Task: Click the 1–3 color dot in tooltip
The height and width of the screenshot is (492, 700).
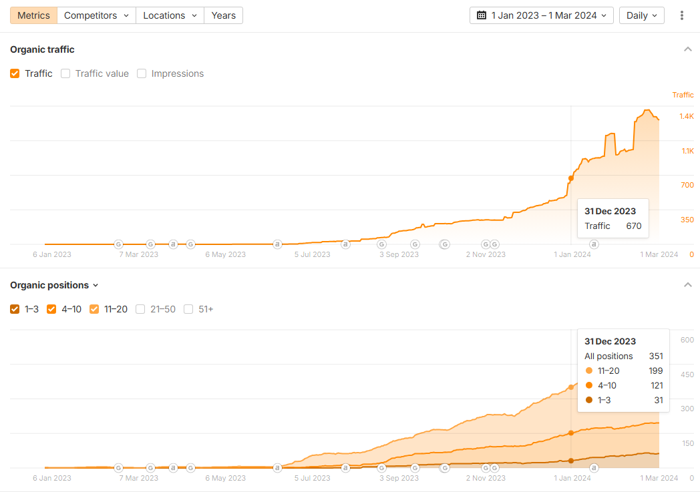Action: pos(589,400)
